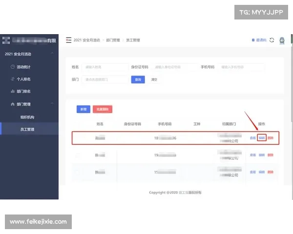
Task: Click the blue 新增 add button
Action: (x=83, y=110)
